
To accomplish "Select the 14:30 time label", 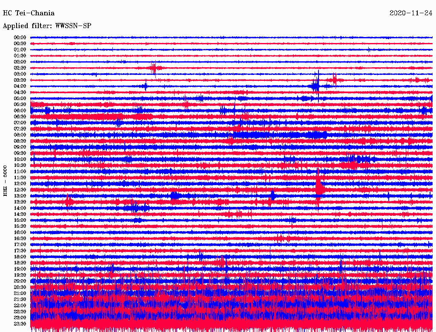I will (20, 214).
